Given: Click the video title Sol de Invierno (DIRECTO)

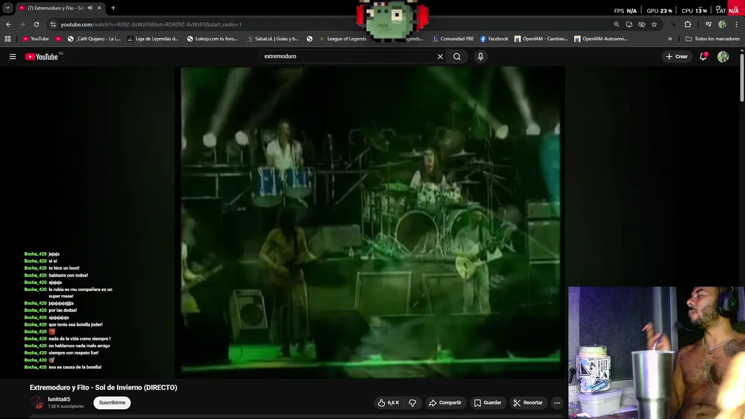Looking at the screenshot, I should point(104,388).
